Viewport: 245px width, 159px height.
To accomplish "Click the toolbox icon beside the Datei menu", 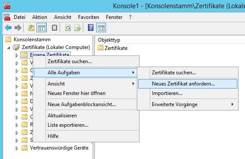I will (7, 17).
